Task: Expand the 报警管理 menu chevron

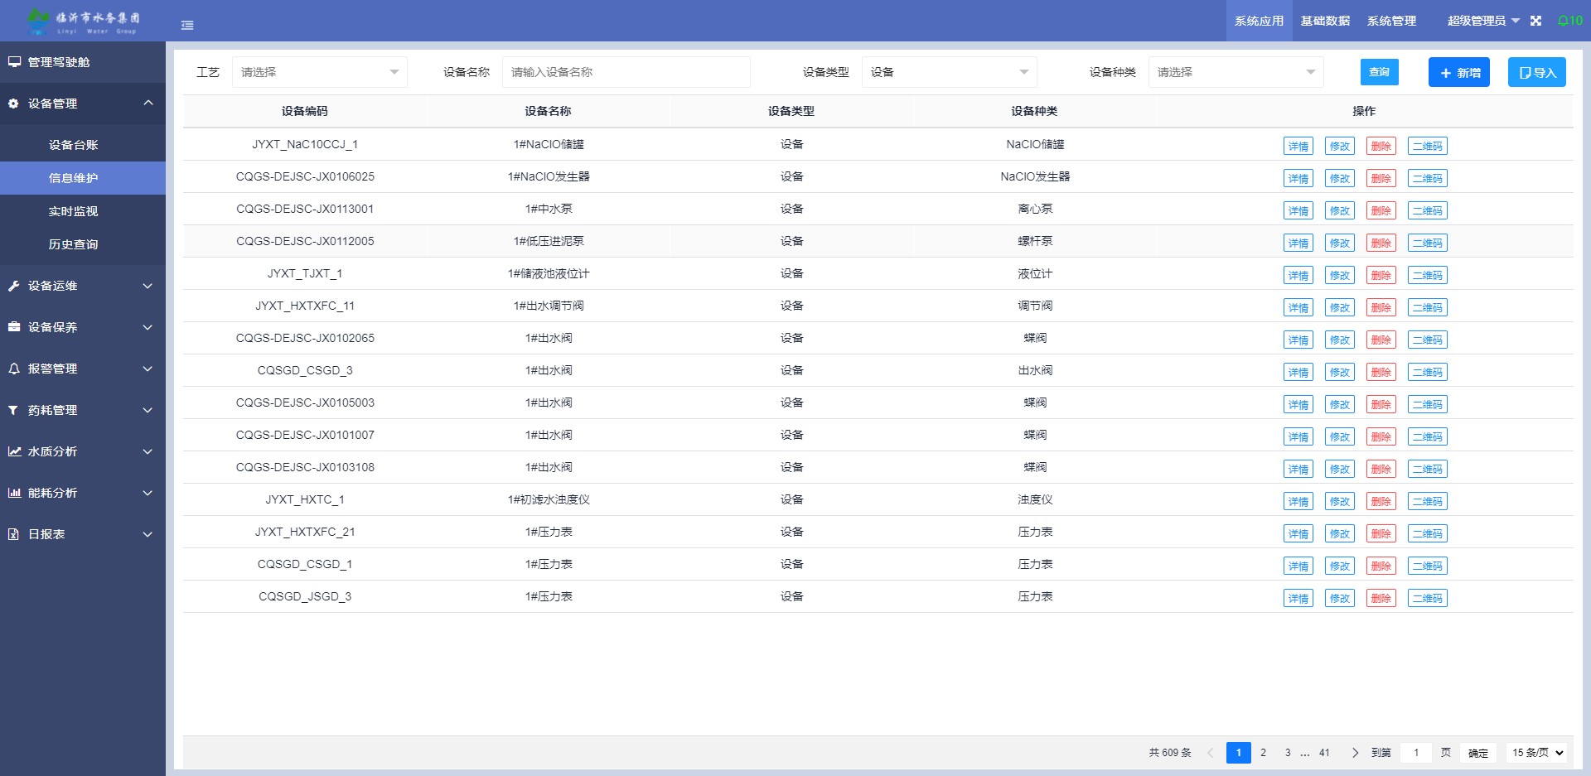Action: point(148,369)
